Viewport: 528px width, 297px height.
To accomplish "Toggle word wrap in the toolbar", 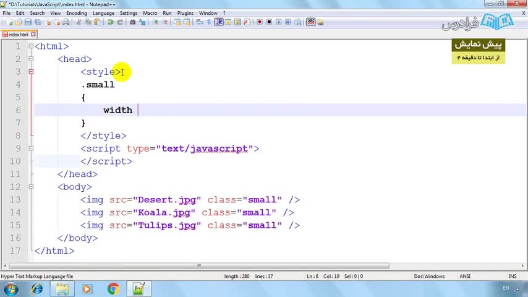I will coord(199,22).
